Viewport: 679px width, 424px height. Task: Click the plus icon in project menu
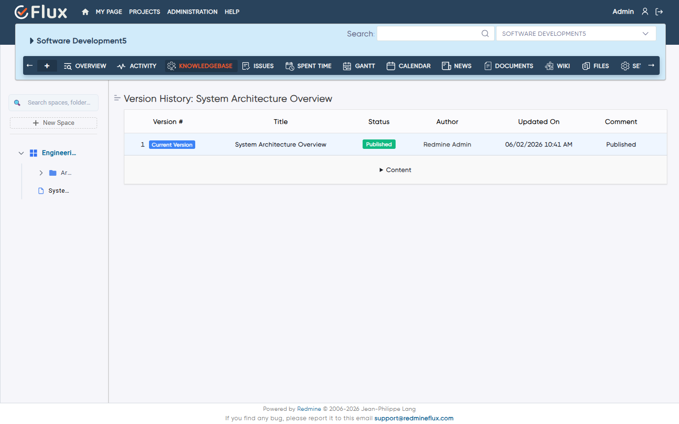pos(47,66)
